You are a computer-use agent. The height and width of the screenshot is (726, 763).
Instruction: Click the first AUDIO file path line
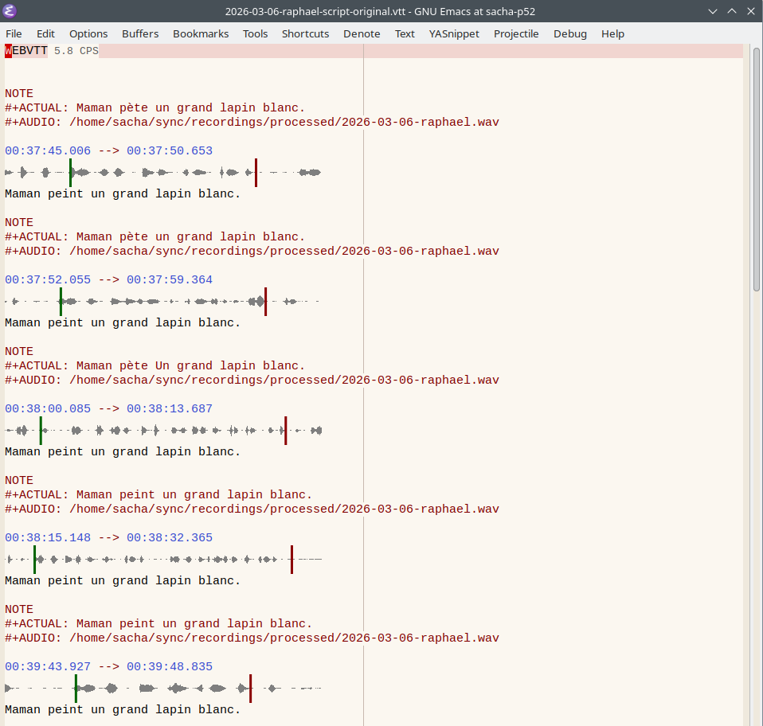(x=252, y=123)
